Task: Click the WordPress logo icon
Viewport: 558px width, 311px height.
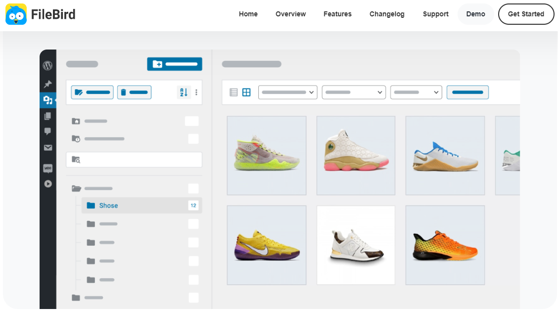Action: (47, 65)
